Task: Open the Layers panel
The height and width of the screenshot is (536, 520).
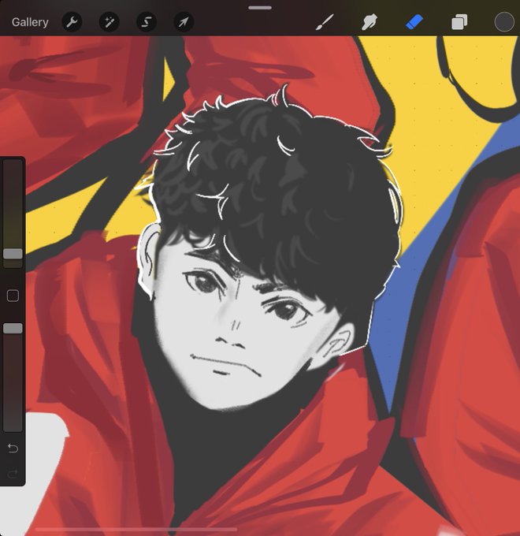Action: pyautogui.click(x=459, y=23)
